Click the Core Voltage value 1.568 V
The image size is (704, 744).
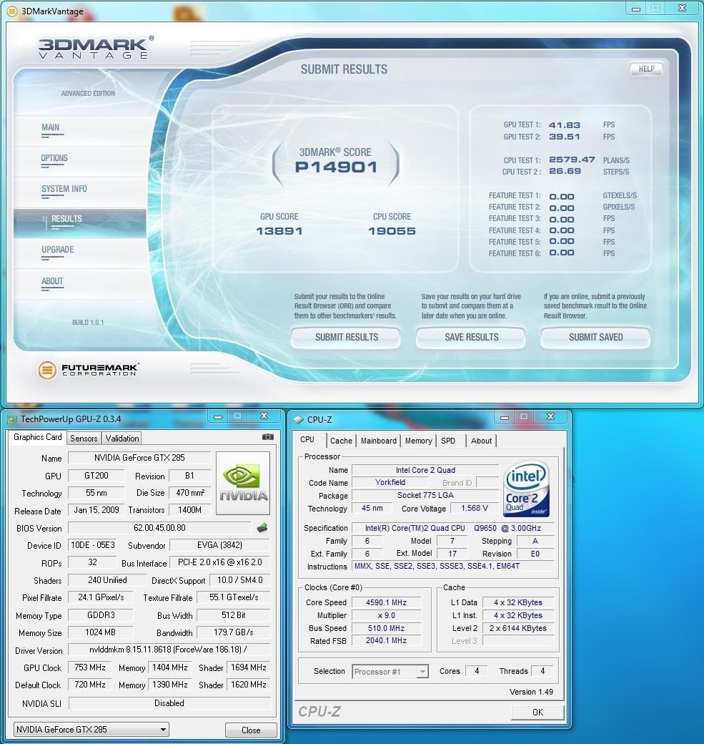point(474,508)
